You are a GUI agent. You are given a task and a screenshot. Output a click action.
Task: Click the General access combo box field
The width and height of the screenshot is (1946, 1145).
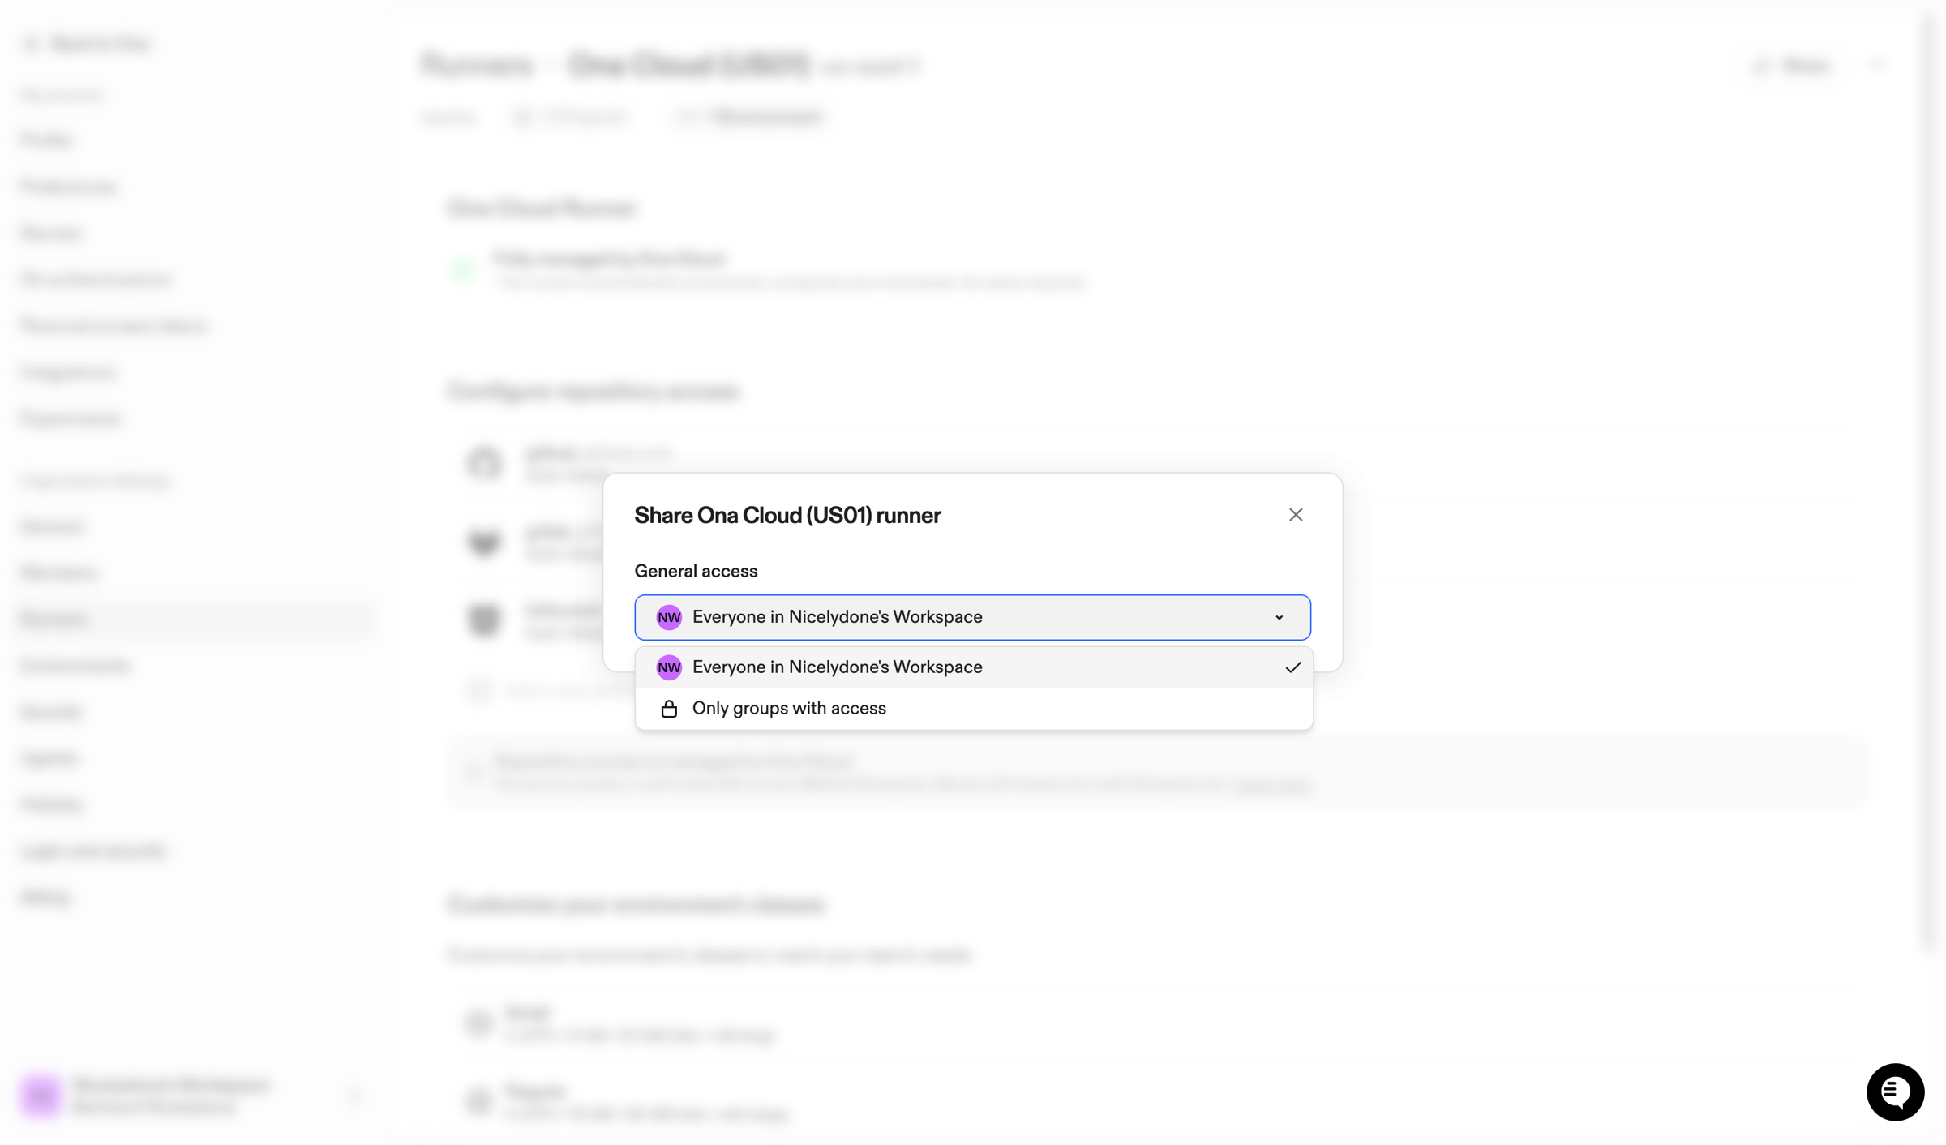point(972,617)
